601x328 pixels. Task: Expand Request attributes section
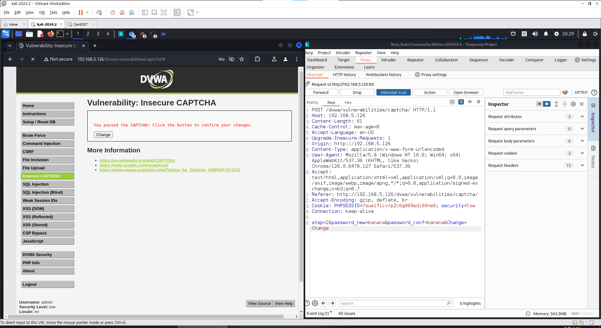coord(536,116)
